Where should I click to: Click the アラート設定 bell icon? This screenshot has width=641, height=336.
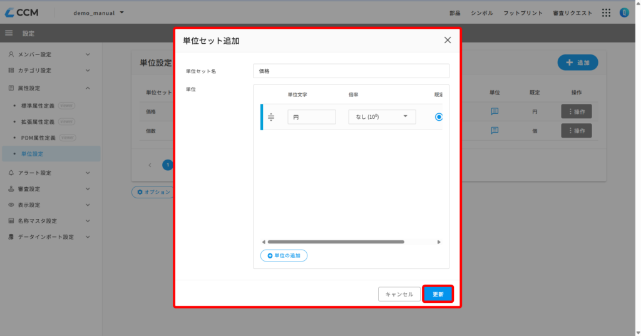click(x=11, y=173)
